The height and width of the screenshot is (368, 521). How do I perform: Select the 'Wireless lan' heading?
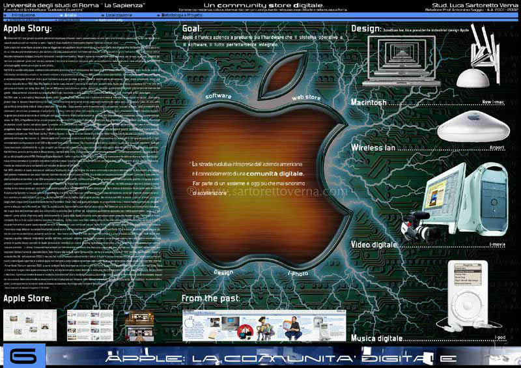pos(373,148)
